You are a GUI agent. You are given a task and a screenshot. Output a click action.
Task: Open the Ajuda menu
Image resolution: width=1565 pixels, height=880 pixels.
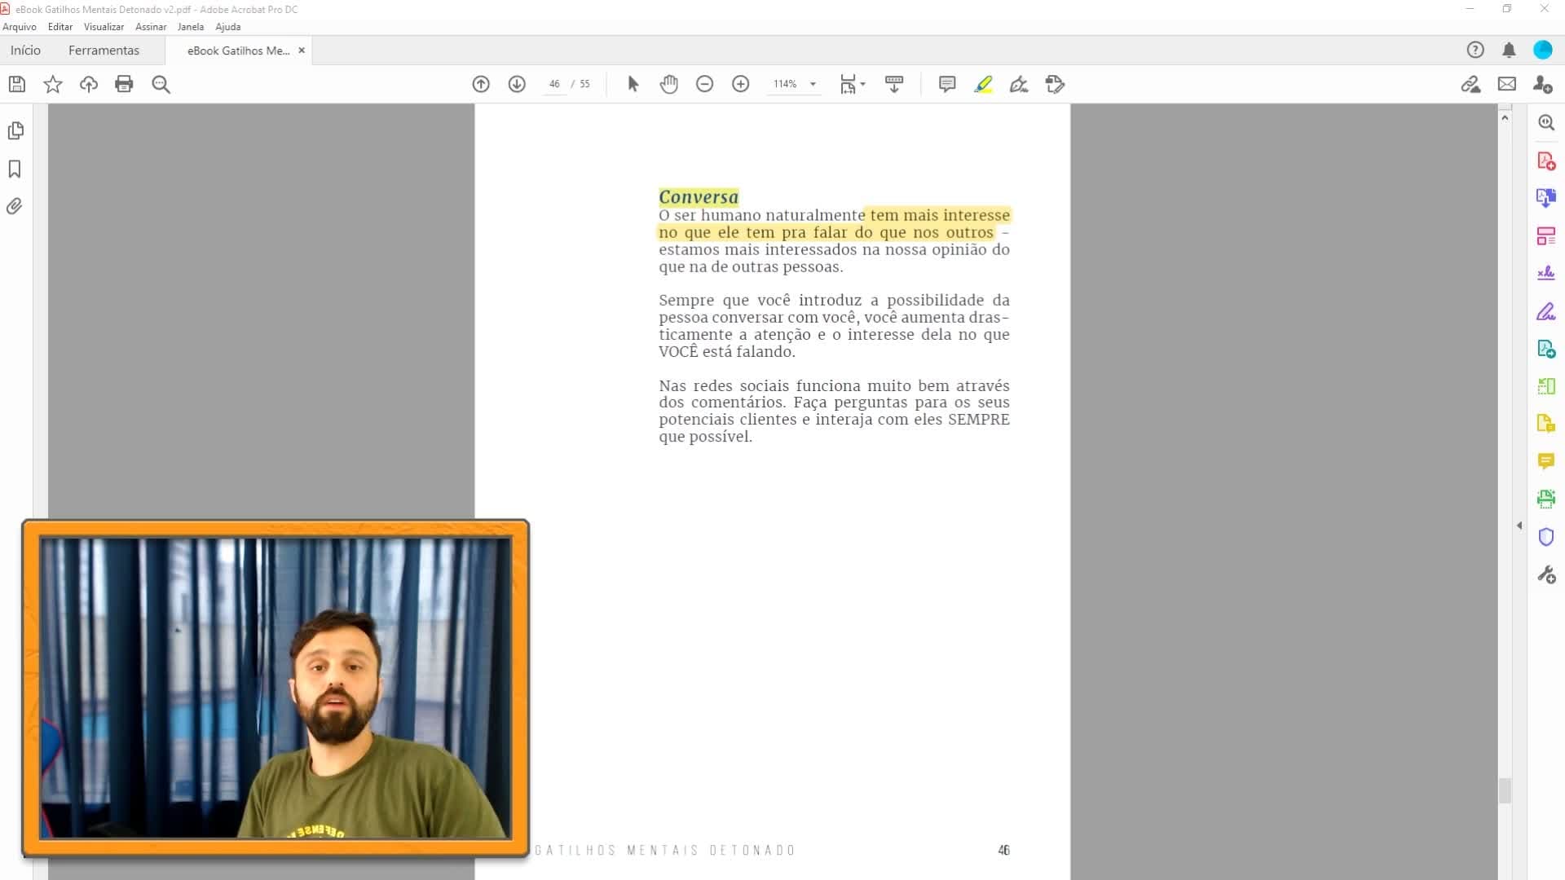pyautogui.click(x=228, y=27)
